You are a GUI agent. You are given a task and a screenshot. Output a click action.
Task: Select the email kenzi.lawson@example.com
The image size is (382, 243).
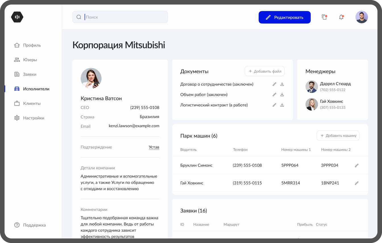click(x=134, y=126)
